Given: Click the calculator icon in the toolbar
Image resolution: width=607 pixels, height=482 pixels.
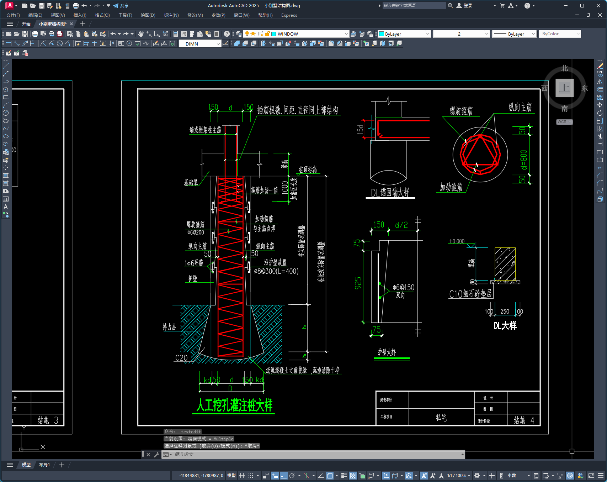Looking at the screenshot, I should (x=217, y=34).
